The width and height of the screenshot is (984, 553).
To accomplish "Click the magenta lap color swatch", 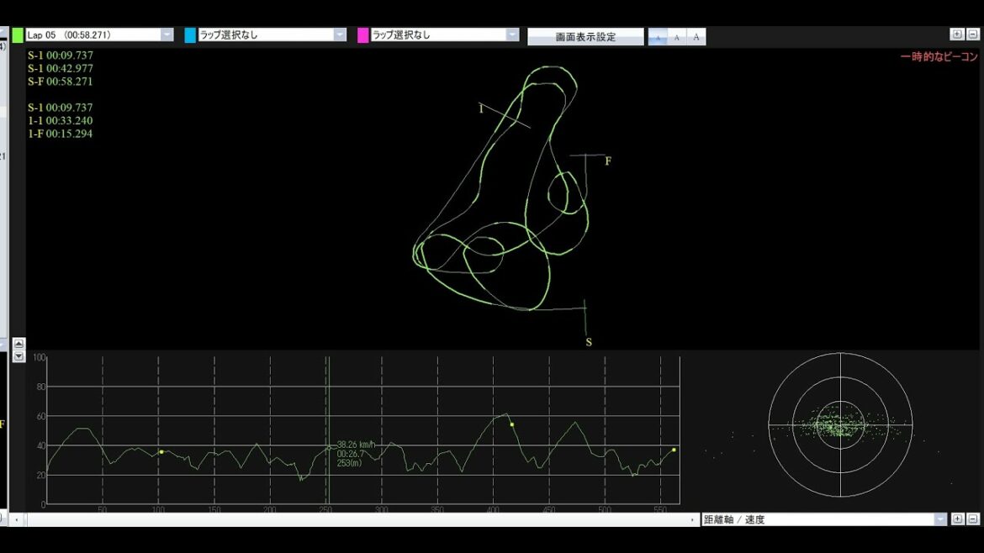I will click(x=362, y=35).
